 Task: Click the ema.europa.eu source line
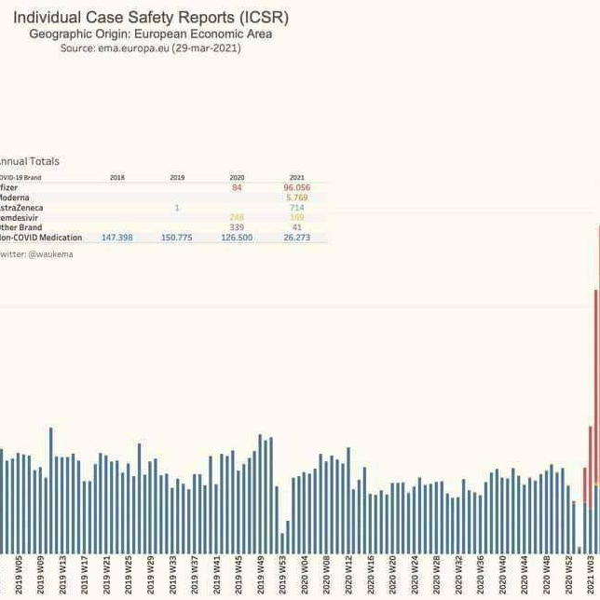tap(150, 48)
